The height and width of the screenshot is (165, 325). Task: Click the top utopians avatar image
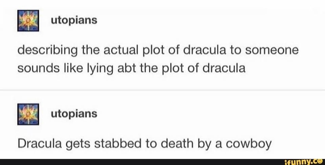tap(28, 21)
